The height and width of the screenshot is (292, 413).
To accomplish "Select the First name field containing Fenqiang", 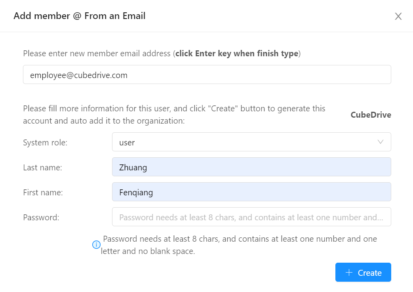I will [x=251, y=192].
